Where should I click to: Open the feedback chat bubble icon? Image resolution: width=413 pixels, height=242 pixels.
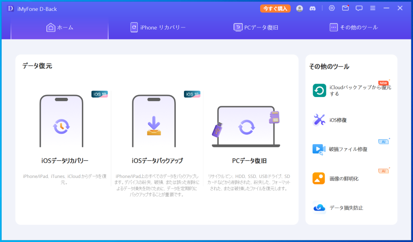pyautogui.click(x=359, y=8)
